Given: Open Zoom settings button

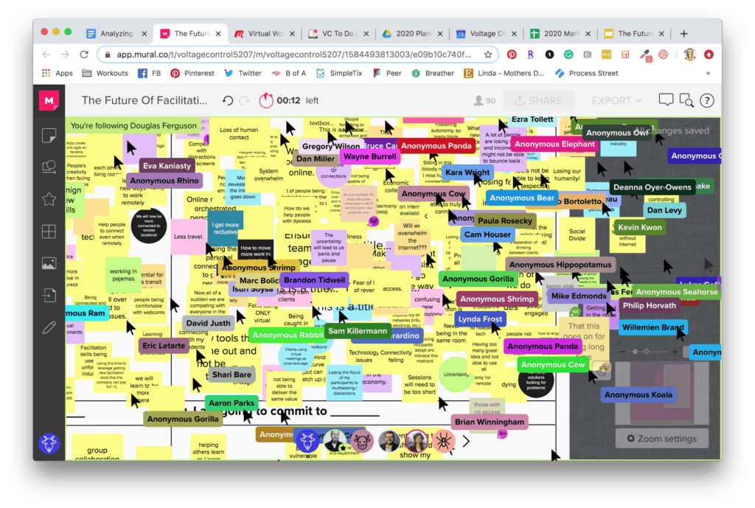Looking at the screenshot, I should (661, 439).
